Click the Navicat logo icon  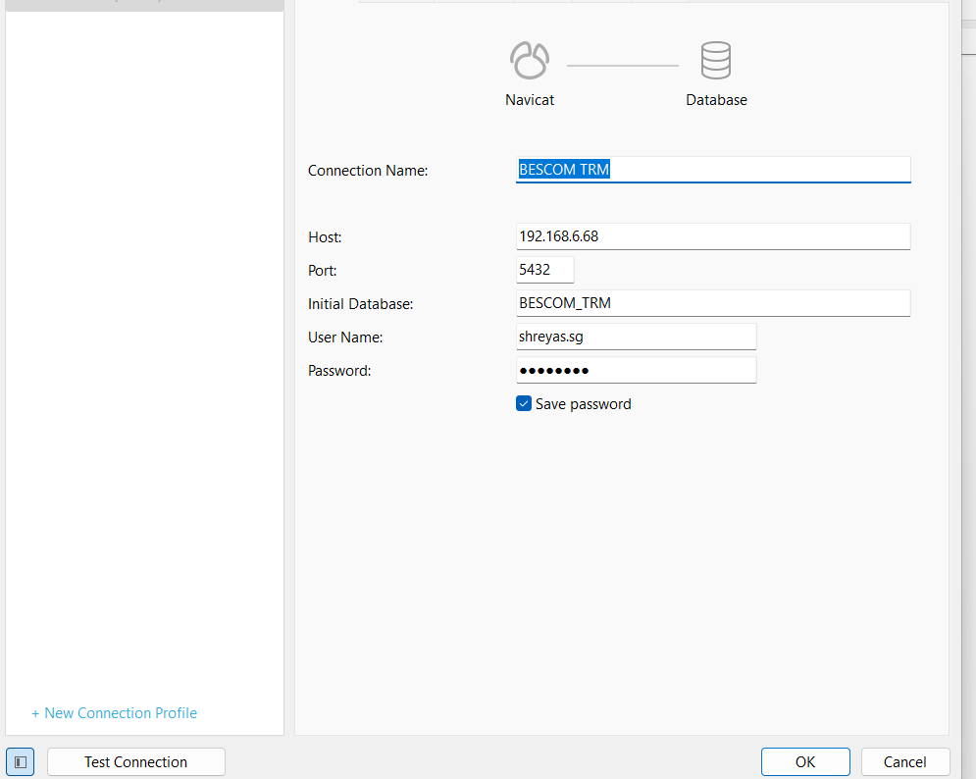pos(529,61)
